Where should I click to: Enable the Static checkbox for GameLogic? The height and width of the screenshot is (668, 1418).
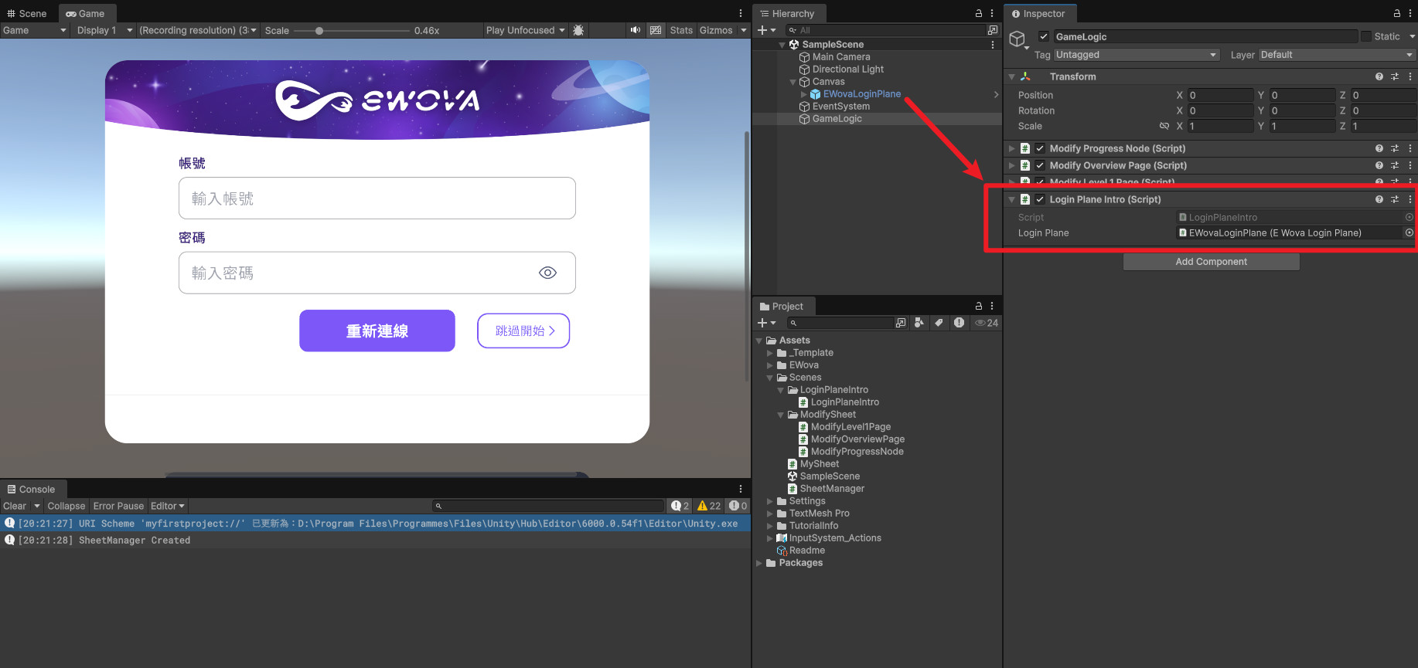(1366, 36)
